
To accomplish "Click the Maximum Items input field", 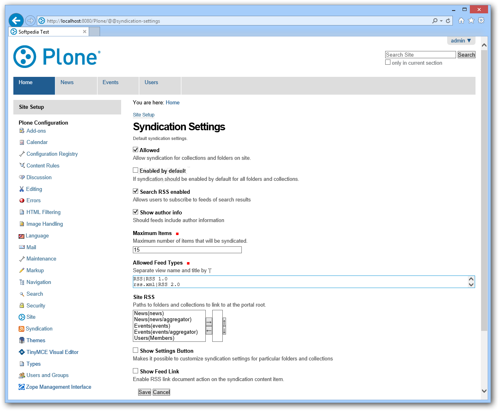I will tap(187, 250).
